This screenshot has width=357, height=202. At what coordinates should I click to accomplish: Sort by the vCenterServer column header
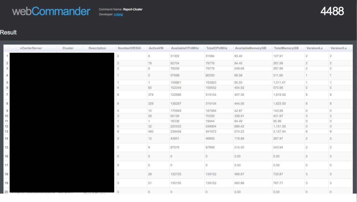click(x=32, y=48)
